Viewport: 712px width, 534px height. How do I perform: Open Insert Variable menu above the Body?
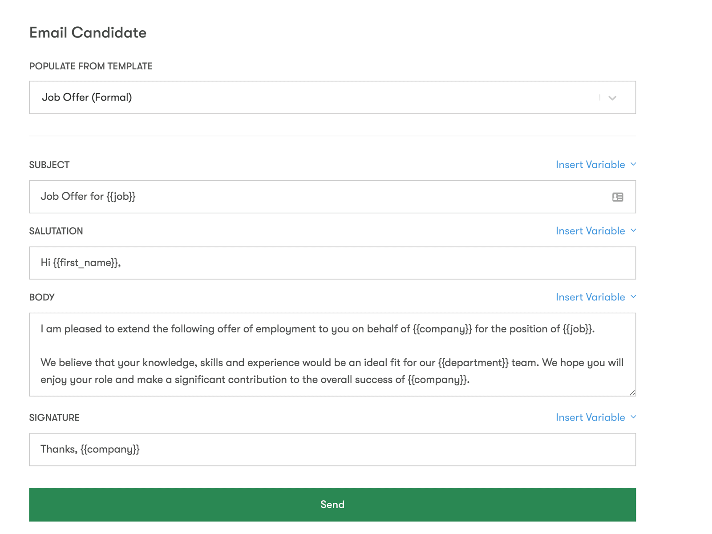(591, 297)
